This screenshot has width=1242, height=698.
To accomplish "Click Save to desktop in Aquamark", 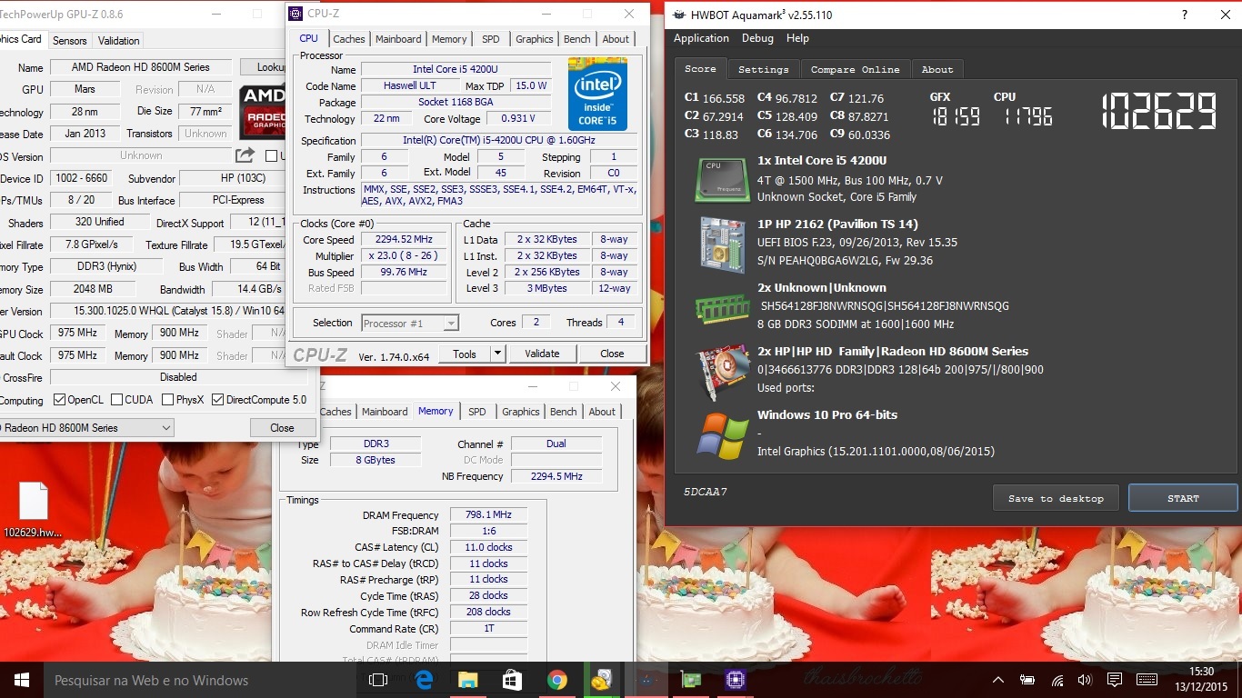I will [x=1056, y=498].
